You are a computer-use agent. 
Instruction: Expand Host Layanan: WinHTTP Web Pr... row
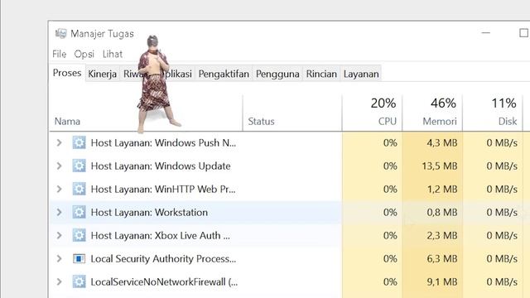coord(59,189)
